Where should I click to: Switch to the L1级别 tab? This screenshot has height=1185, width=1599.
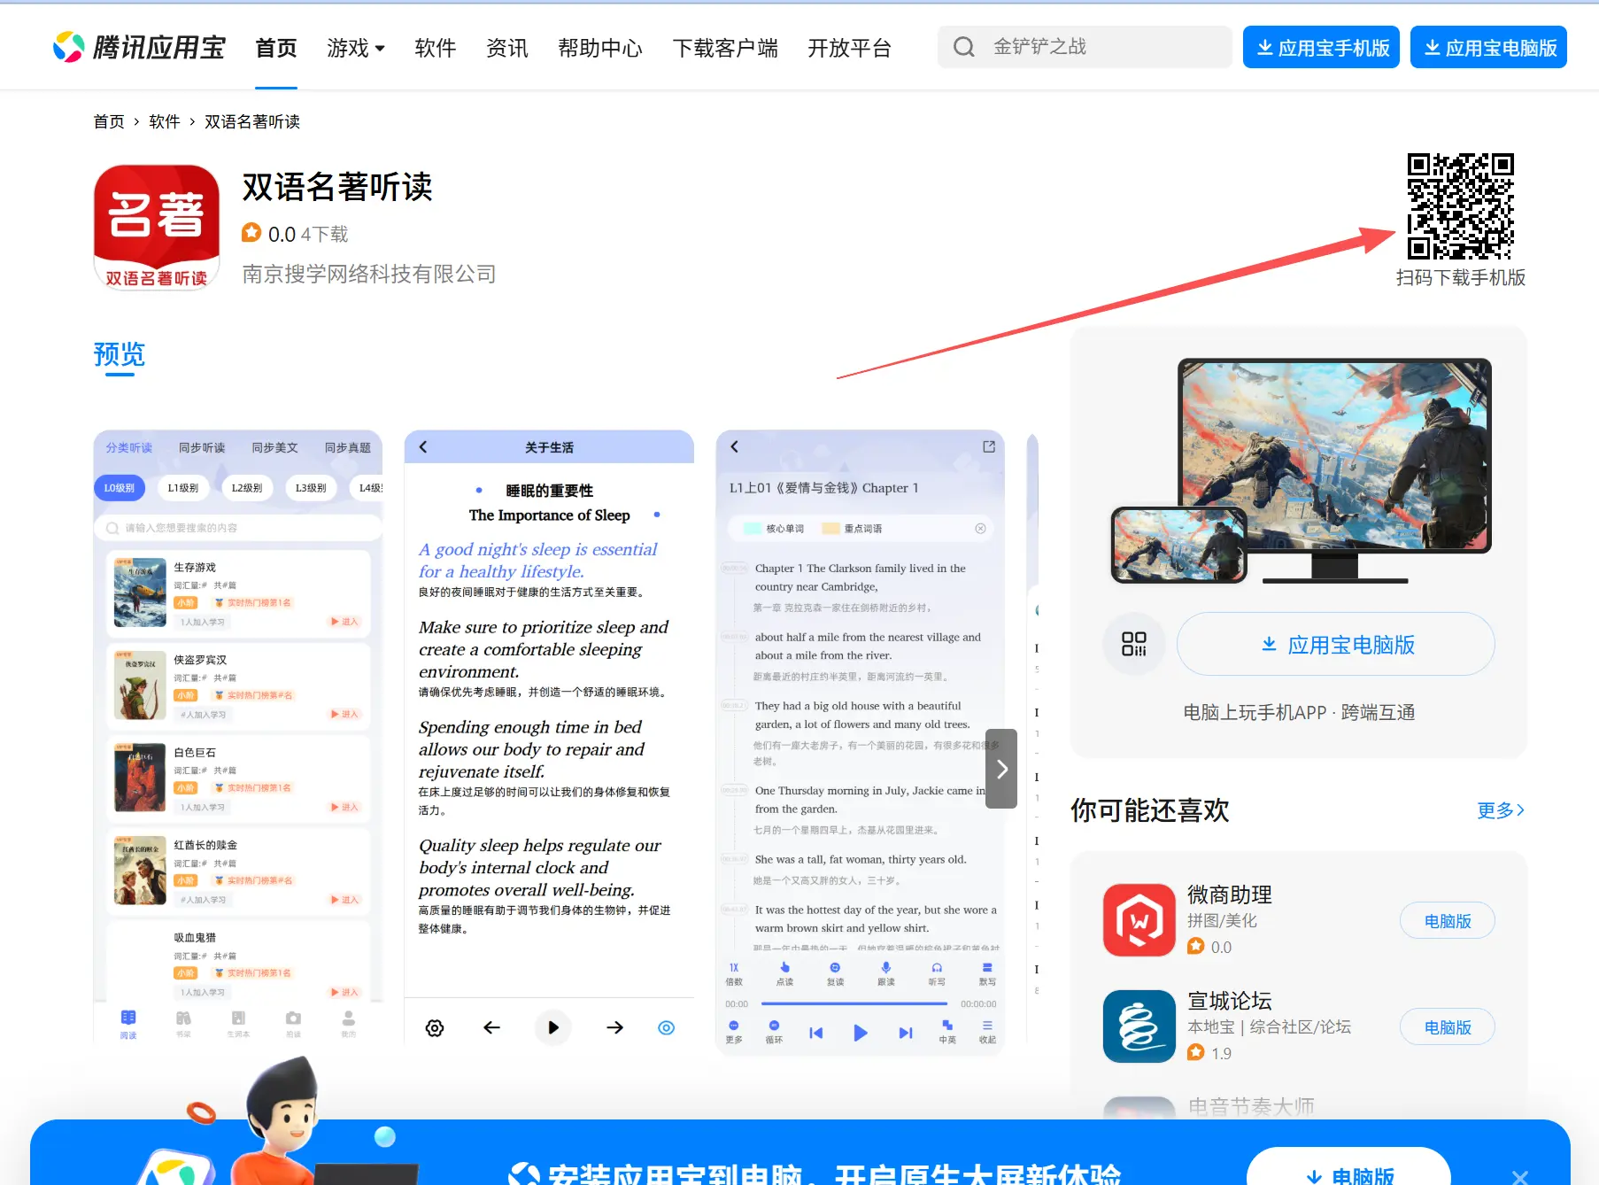point(182,488)
